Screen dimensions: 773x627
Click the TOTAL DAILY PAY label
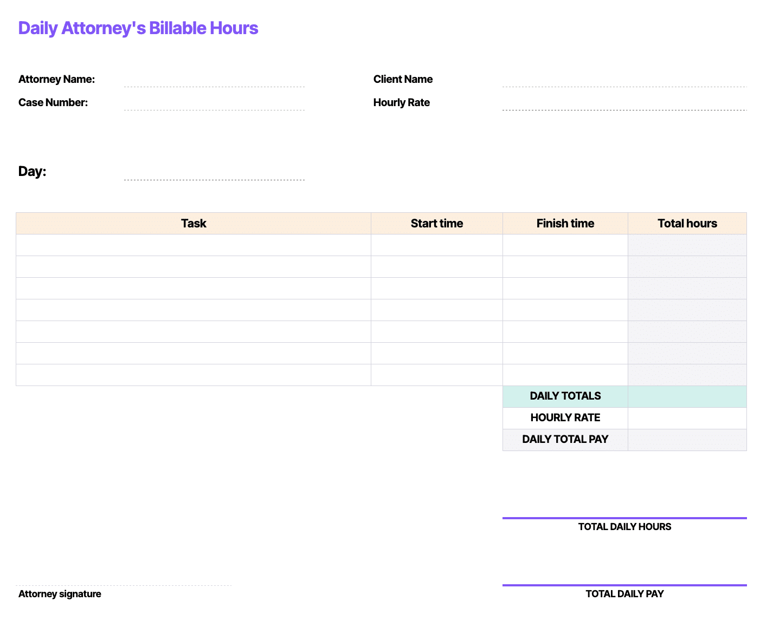coord(624,594)
